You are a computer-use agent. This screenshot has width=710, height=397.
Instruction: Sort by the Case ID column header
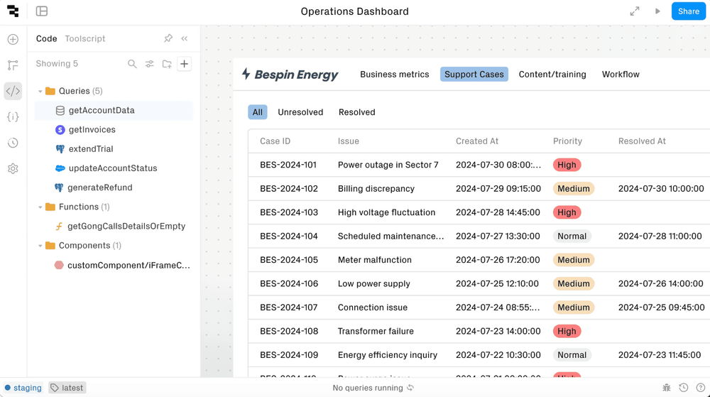(x=275, y=141)
